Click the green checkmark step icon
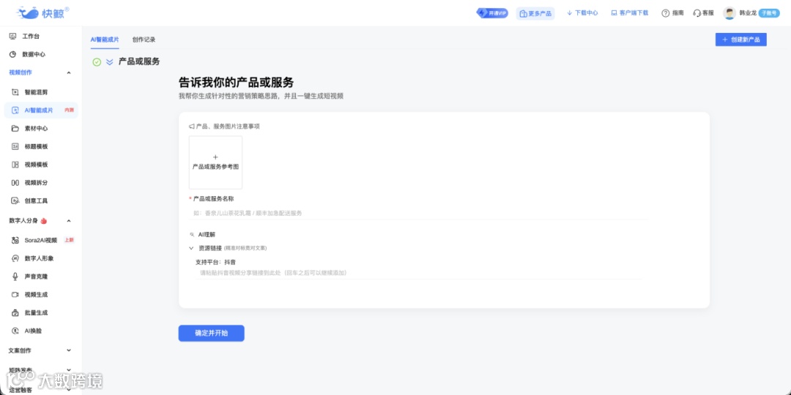 [x=97, y=62]
